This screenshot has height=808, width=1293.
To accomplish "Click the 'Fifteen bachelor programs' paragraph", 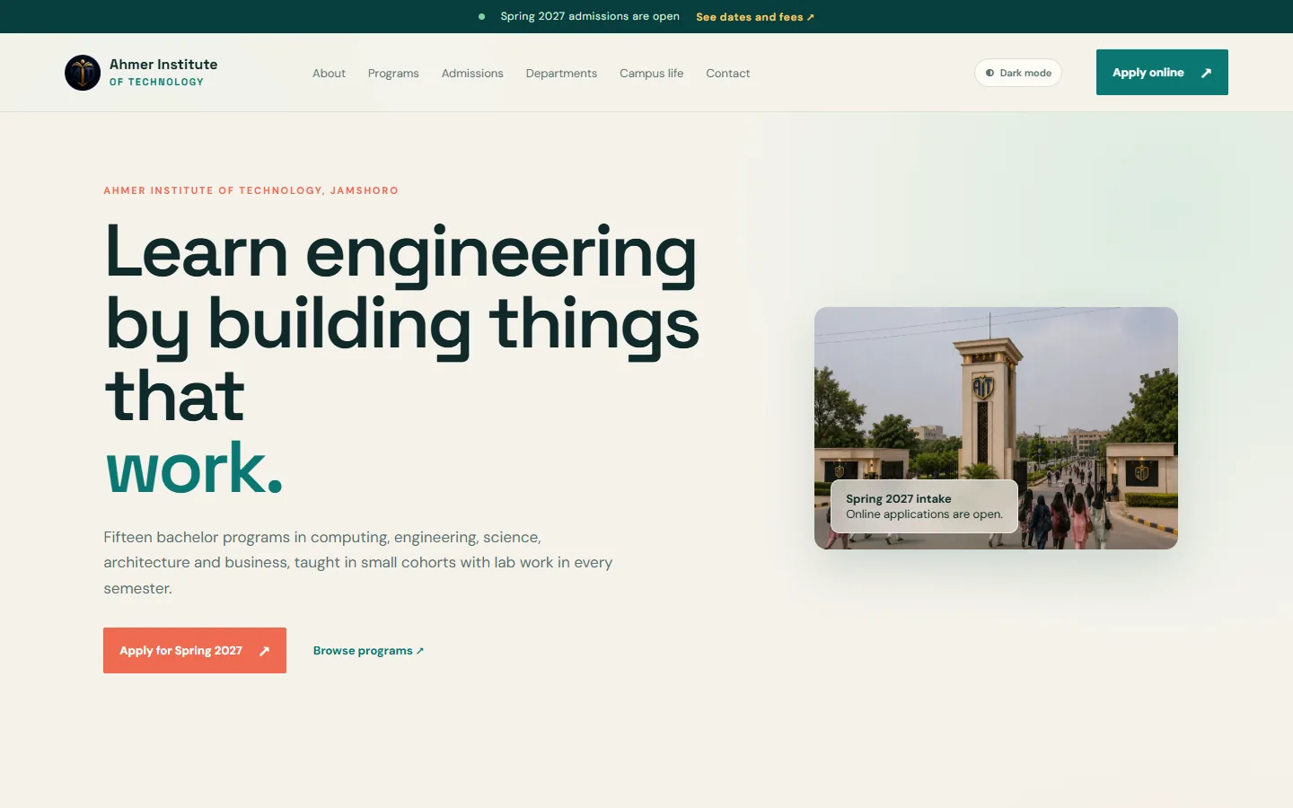I will tap(358, 563).
